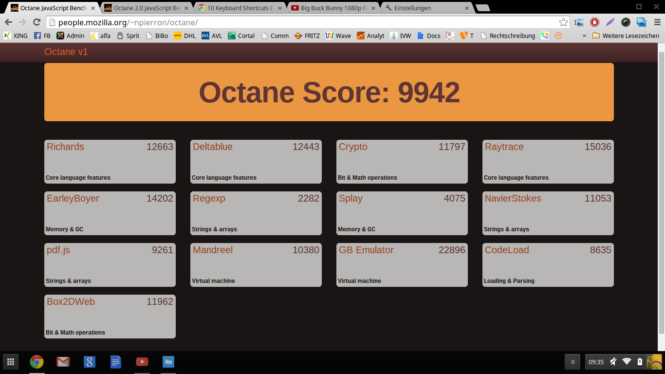Click the Chrome icon in the shelf
665x374 pixels.
(37, 362)
